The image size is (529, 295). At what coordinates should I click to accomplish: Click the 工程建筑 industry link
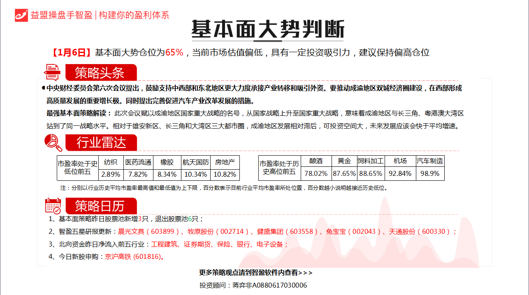coord(164,244)
